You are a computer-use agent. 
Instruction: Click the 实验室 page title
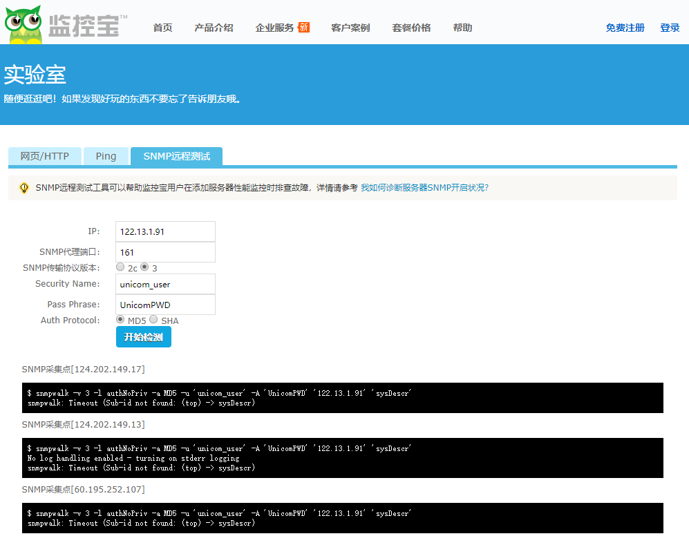[35, 75]
